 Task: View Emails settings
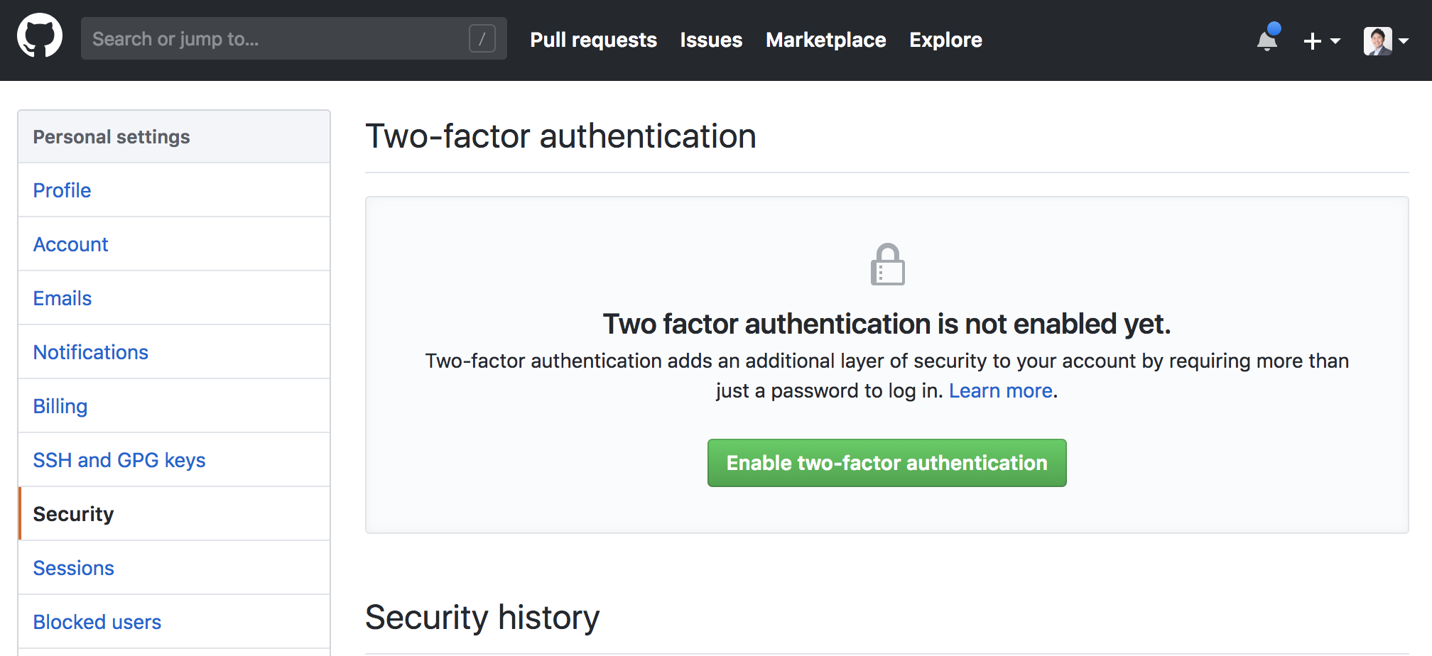point(62,297)
